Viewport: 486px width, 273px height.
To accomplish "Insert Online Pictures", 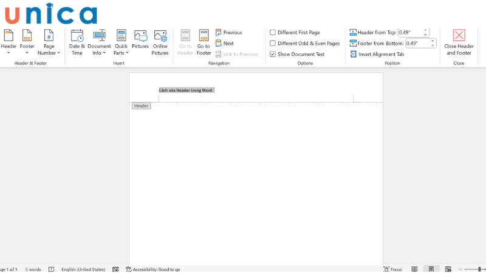I will [160, 42].
